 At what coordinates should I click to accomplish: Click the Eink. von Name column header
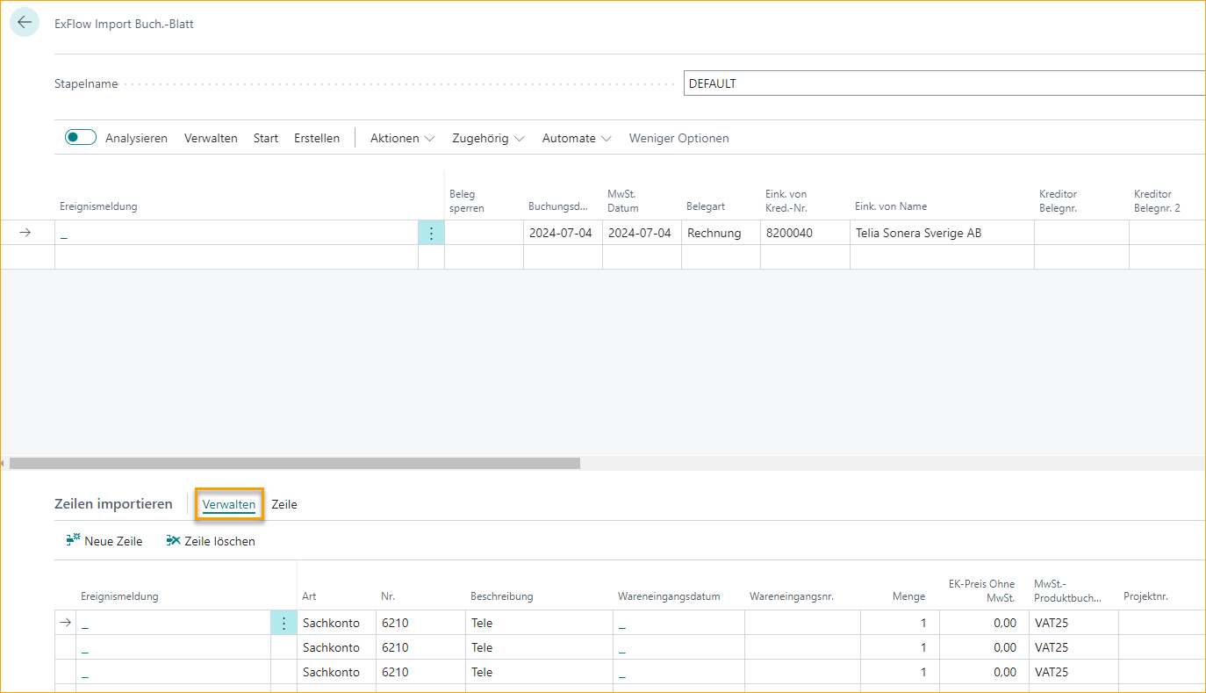click(x=891, y=206)
